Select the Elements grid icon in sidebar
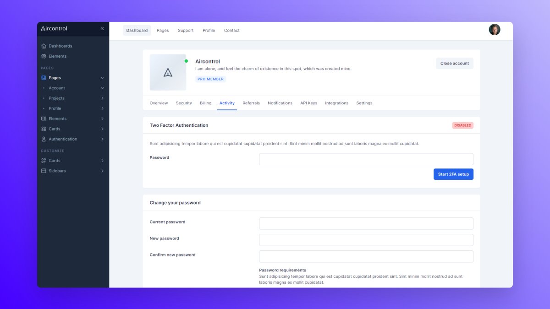This screenshot has height=309, width=550. click(x=44, y=56)
